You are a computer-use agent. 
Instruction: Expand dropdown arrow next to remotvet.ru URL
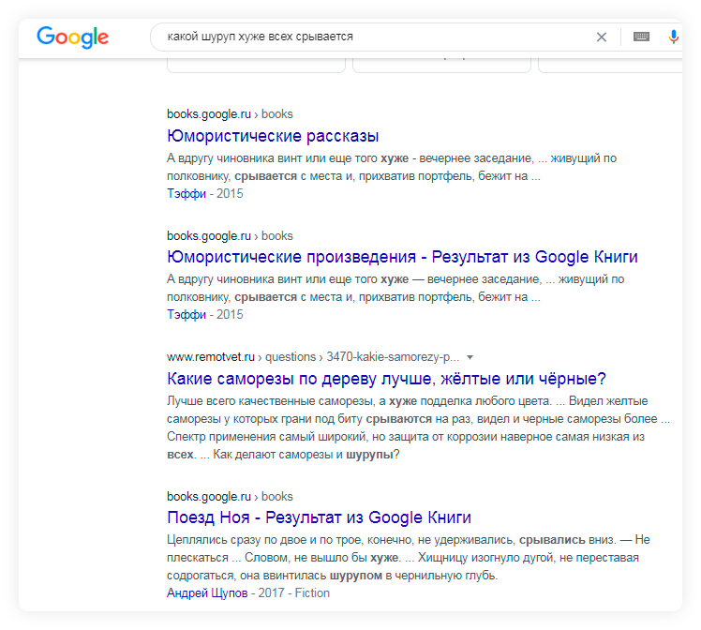click(x=470, y=357)
